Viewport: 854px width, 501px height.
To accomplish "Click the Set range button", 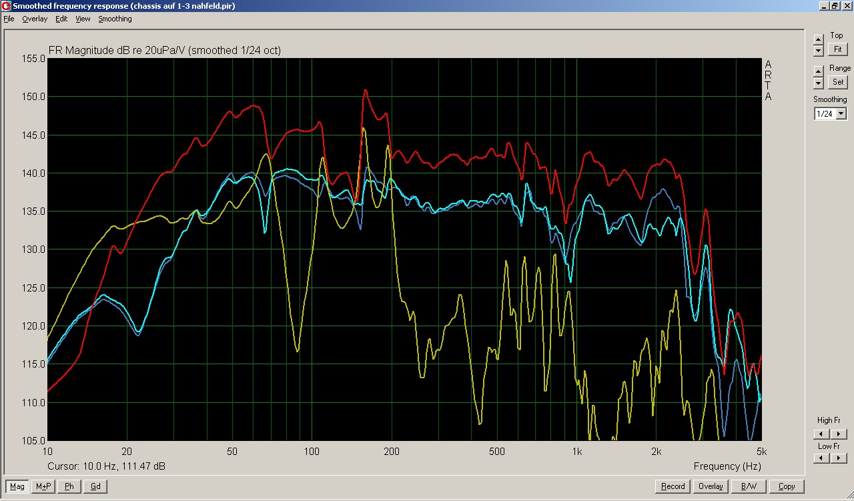I will pos(837,82).
